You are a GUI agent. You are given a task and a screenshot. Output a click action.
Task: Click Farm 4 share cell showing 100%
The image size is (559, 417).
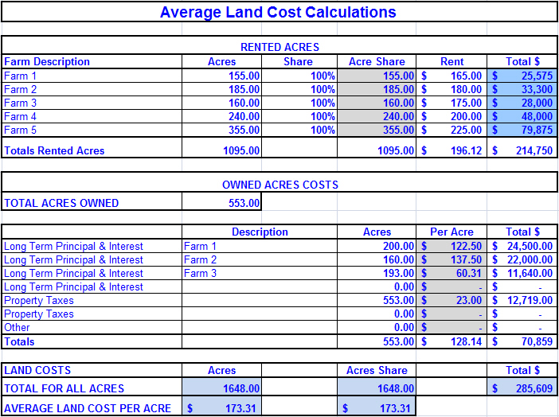pos(299,116)
